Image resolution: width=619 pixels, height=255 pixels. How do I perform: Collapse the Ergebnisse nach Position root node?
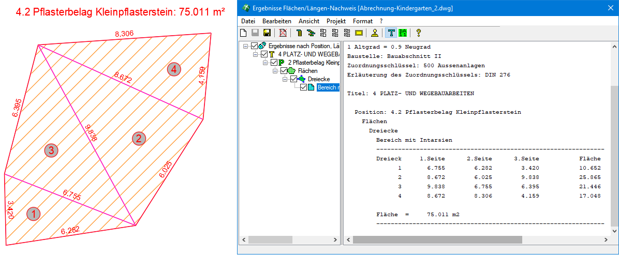tap(245, 47)
